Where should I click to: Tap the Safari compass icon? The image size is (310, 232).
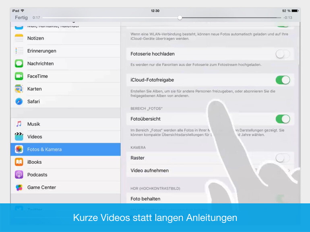click(19, 101)
